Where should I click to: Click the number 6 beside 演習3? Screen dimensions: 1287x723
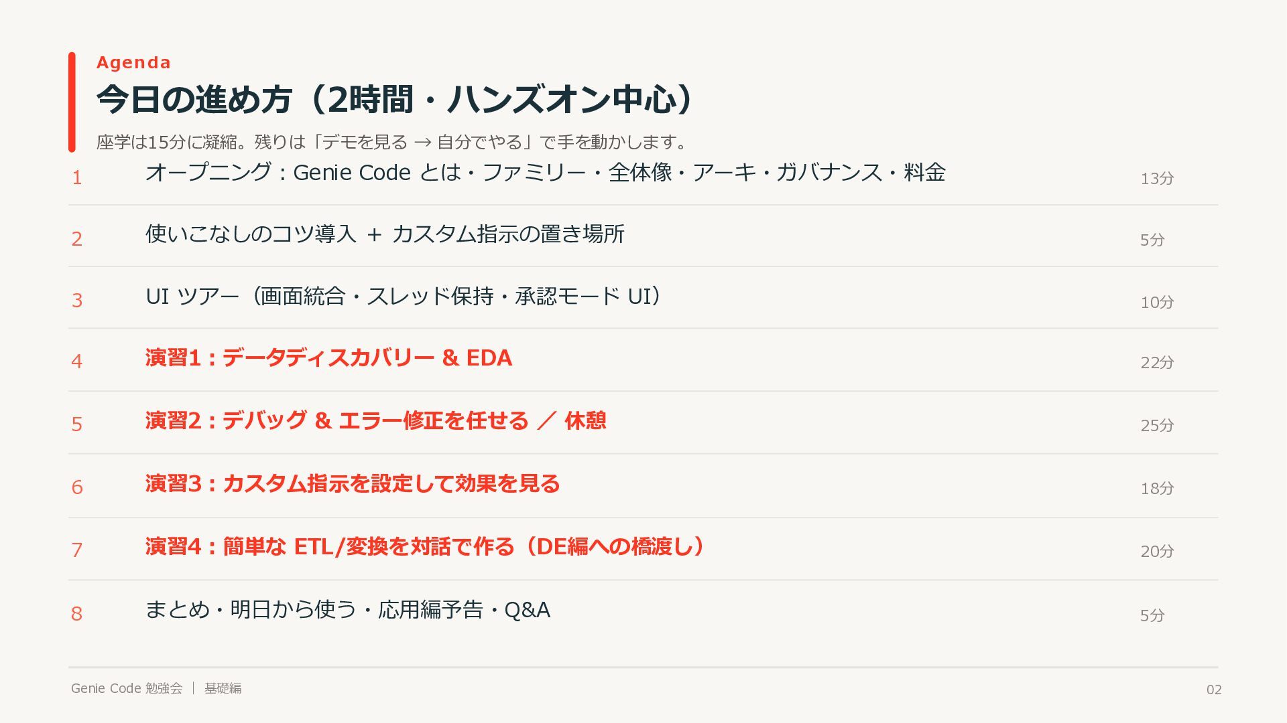pyautogui.click(x=77, y=487)
